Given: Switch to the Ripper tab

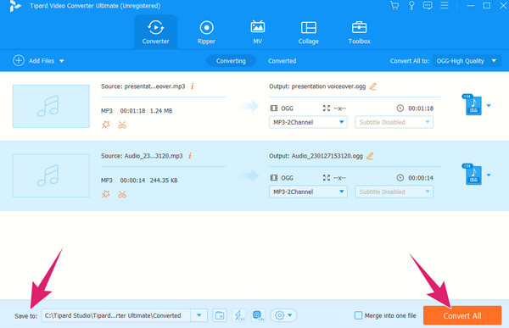Looking at the screenshot, I should coord(206,32).
